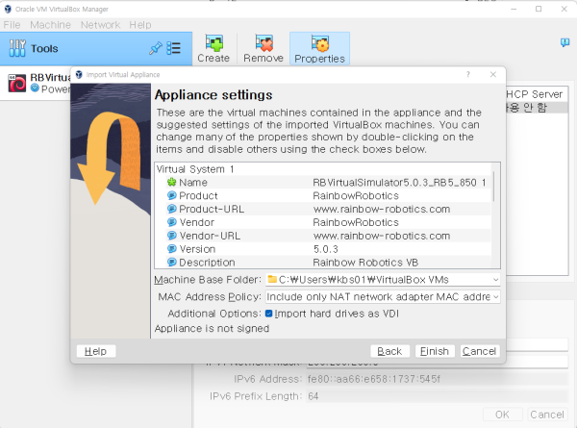Open the Tools list menu icon
577x428 pixels.
(174, 48)
